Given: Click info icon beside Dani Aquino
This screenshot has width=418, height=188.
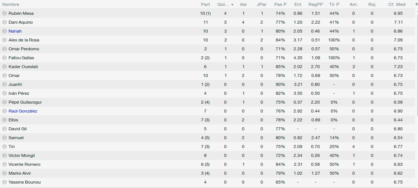Looking at the screenshot, I should tap(4, 22).
